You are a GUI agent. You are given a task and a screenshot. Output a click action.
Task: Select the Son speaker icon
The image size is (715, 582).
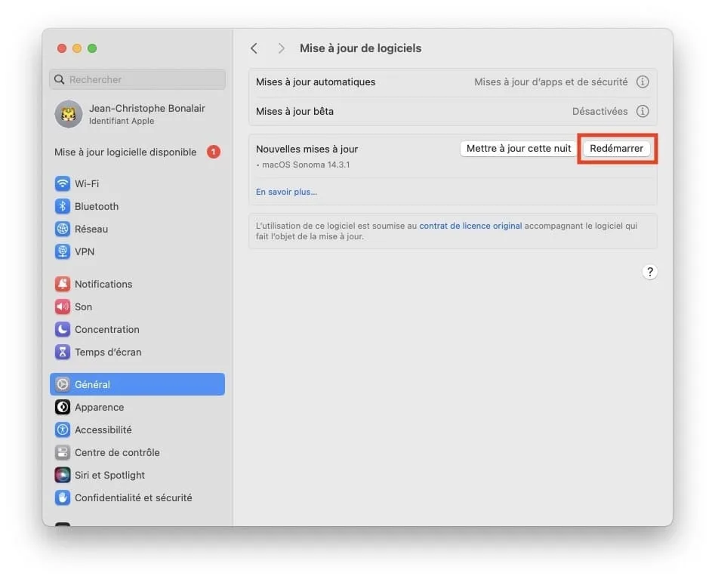[63, 306]
